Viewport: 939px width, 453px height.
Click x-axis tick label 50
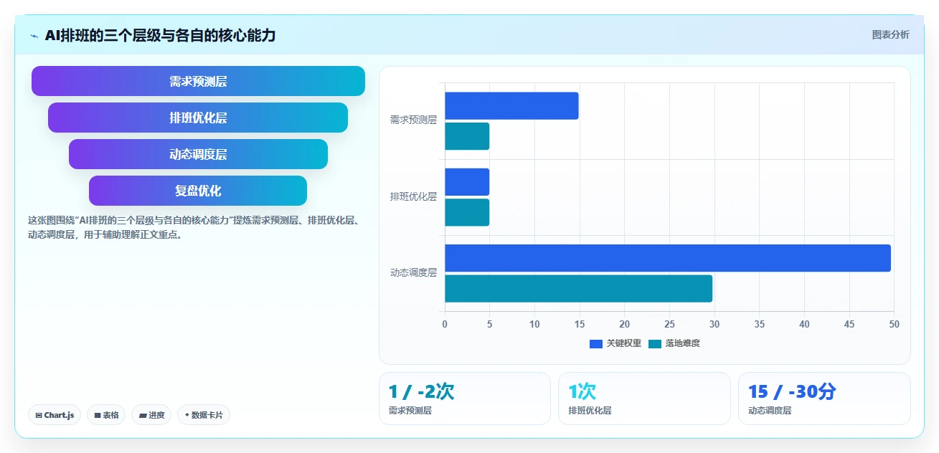tap(894, 324)
